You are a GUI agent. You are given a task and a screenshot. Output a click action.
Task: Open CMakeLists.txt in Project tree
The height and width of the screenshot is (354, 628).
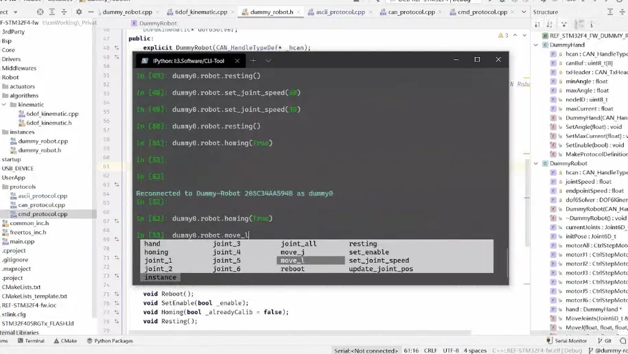click(21, 287)
